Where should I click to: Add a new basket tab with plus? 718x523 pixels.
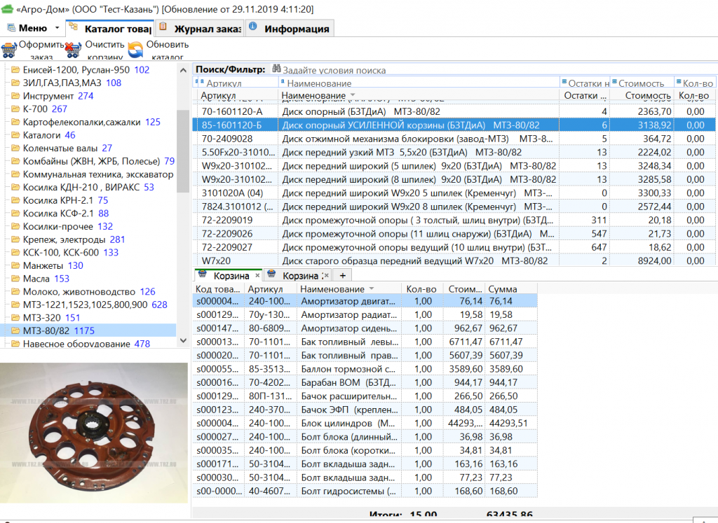coord(342,275)
